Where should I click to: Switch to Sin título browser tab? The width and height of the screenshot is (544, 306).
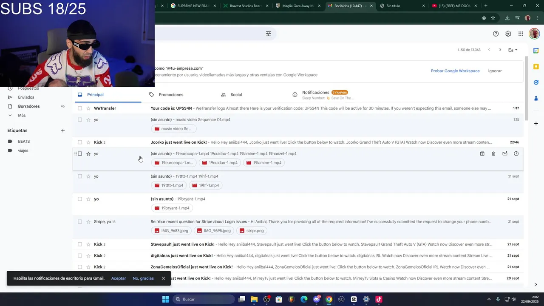coord(402,6)
